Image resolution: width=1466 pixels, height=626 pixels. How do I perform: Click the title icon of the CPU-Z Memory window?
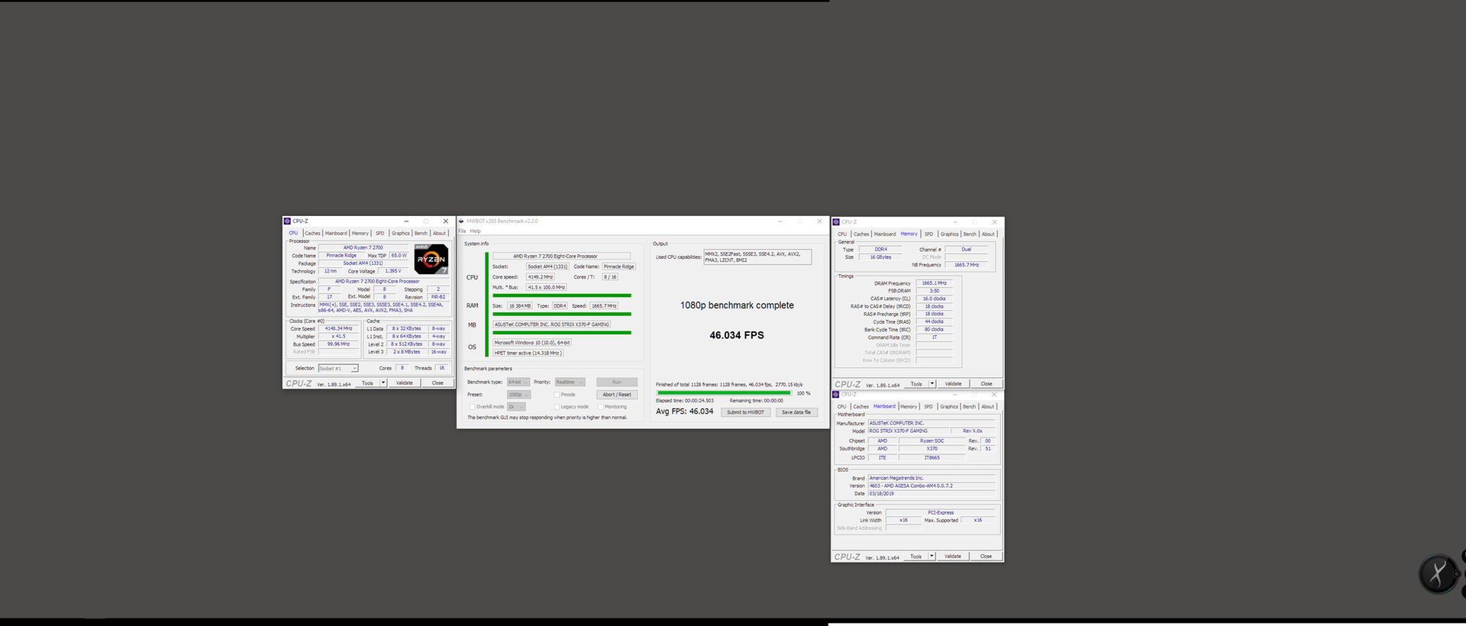pos(836,222)
